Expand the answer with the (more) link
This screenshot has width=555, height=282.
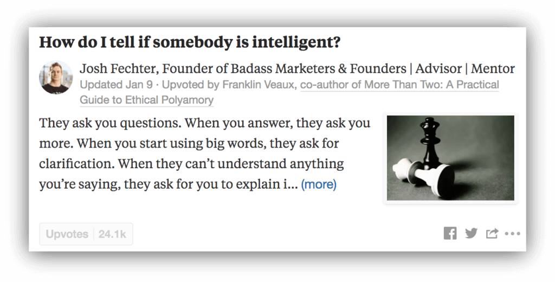pos(319,184)
